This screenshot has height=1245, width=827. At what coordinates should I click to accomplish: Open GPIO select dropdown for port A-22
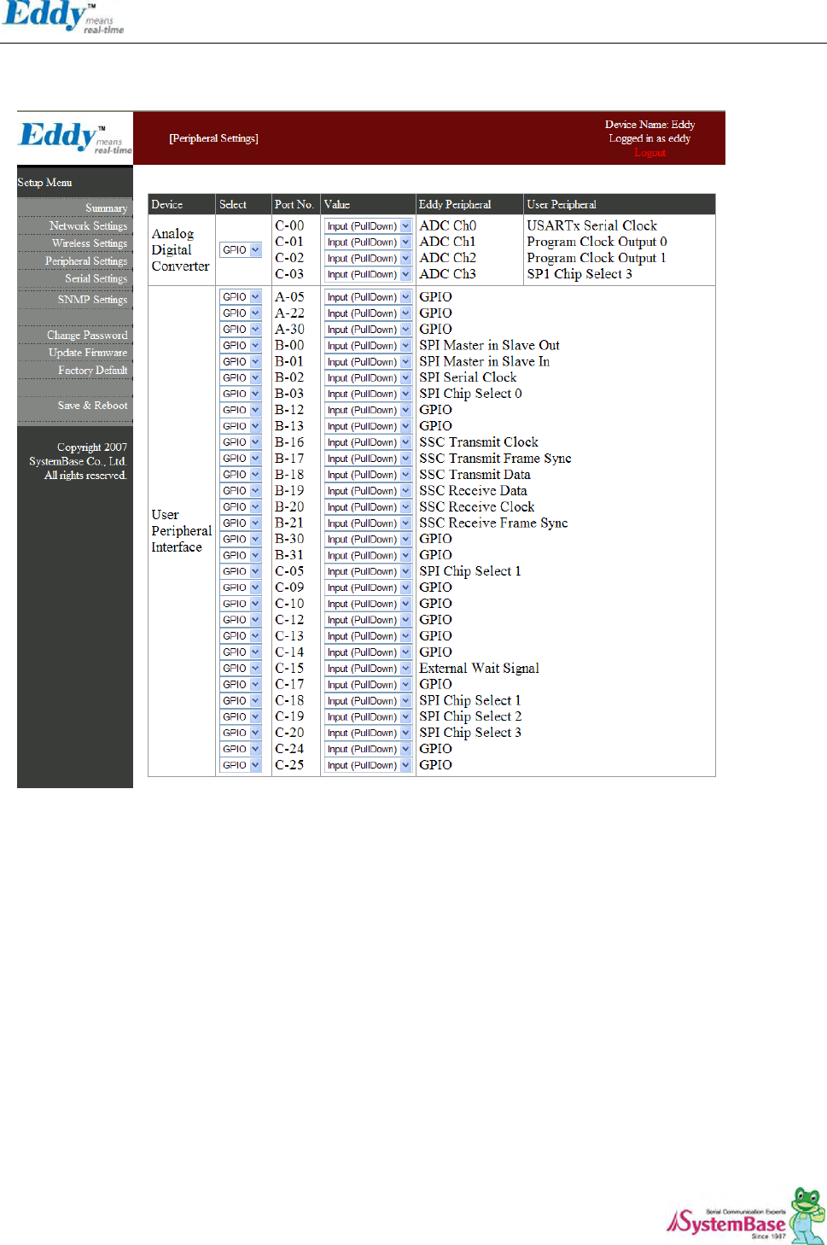(241, 313)
